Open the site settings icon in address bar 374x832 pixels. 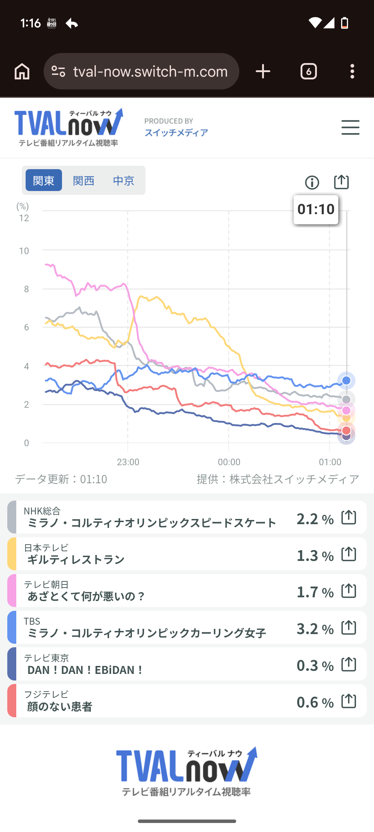58,71
